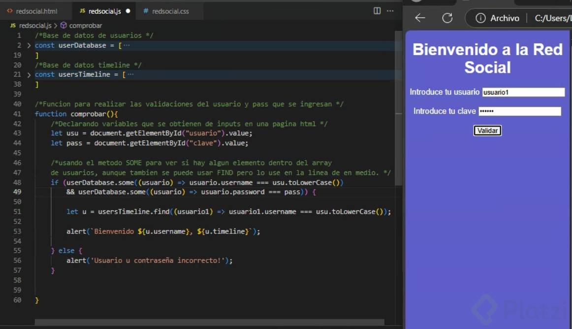572x329 pixels.
Task: Click the 'let u = usersTimeline.find' line
Action: point(229,212)
